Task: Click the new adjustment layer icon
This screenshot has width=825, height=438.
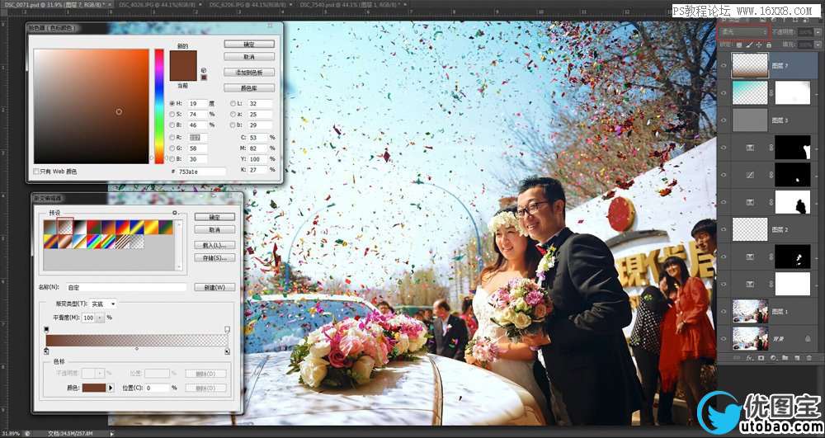Action: coord(773,358)
